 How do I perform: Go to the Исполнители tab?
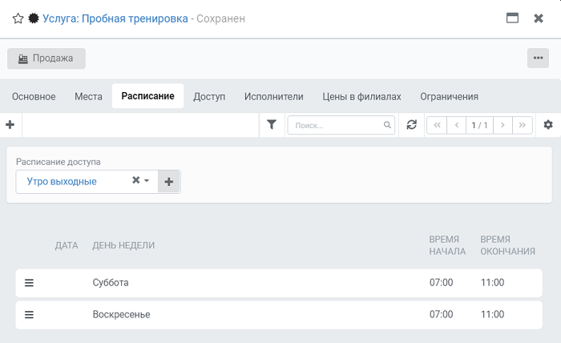click(x=274, y=97)
